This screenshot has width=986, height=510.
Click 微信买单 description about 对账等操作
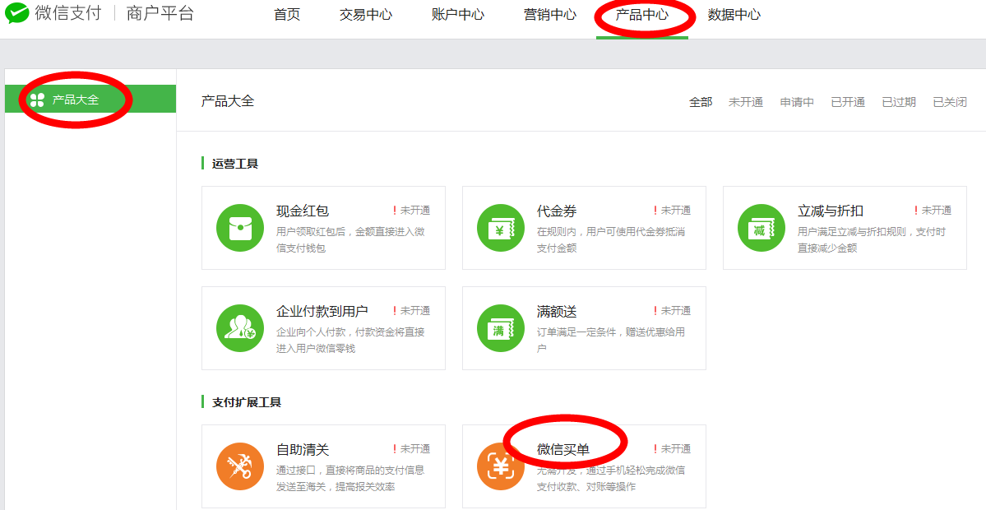610,478
